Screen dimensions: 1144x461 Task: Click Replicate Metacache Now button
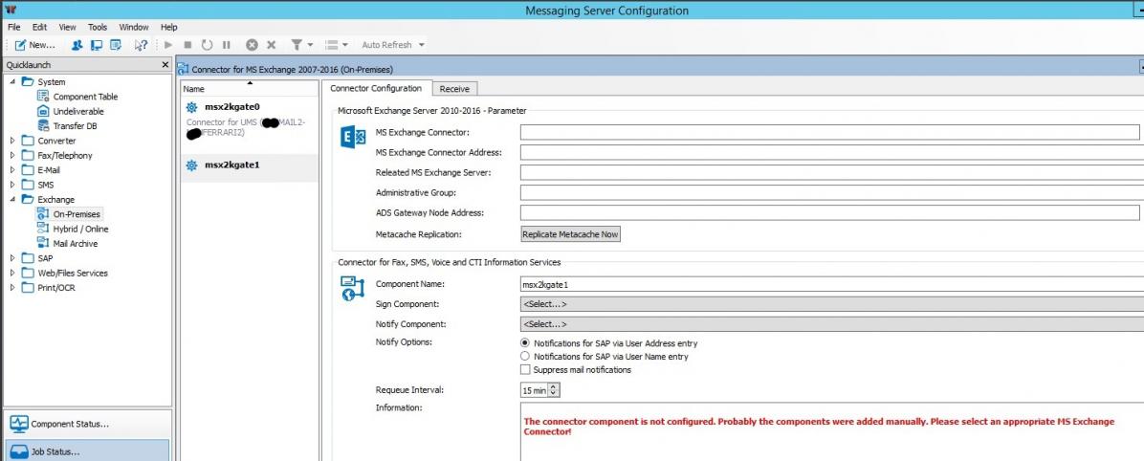570,233
